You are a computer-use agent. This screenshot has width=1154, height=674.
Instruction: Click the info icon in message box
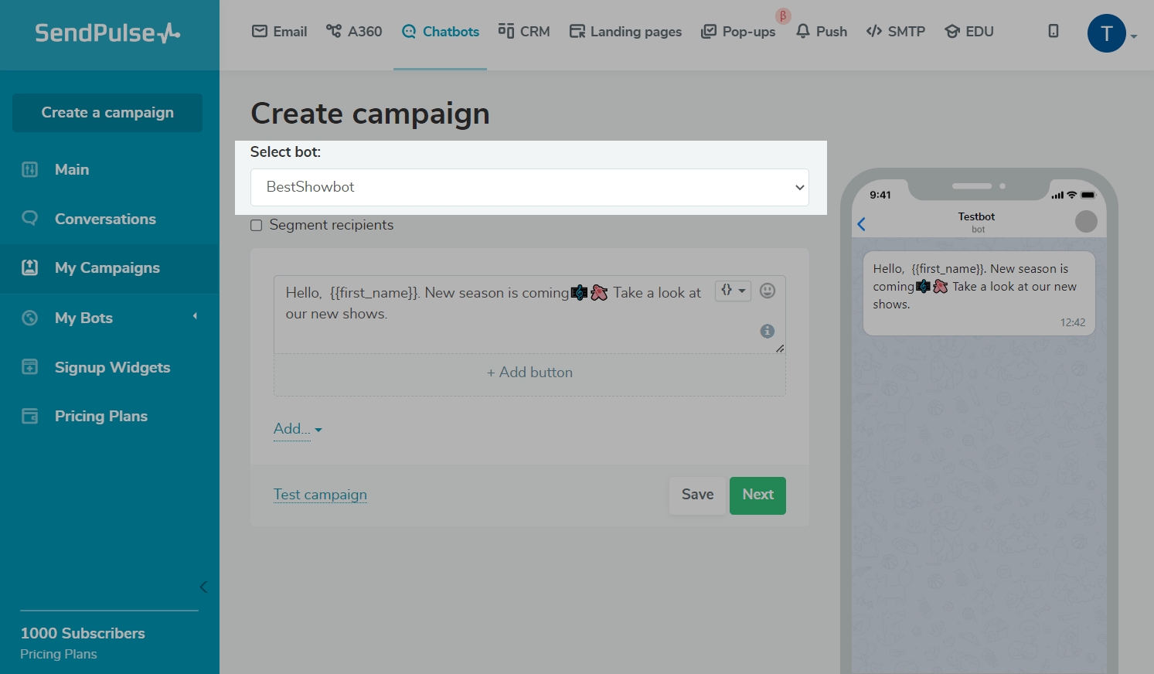coord(768,331)
